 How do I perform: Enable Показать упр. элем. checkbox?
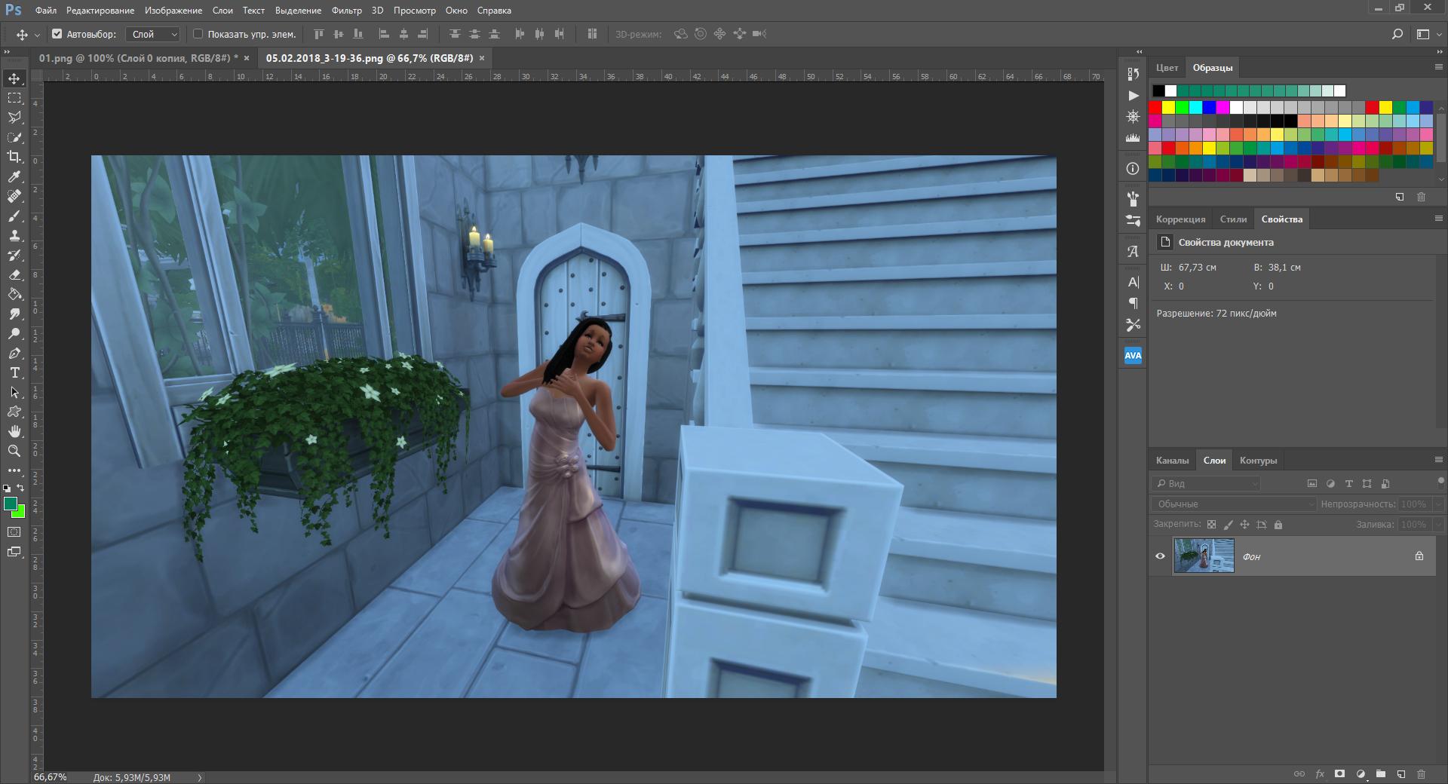coord(198,34)
